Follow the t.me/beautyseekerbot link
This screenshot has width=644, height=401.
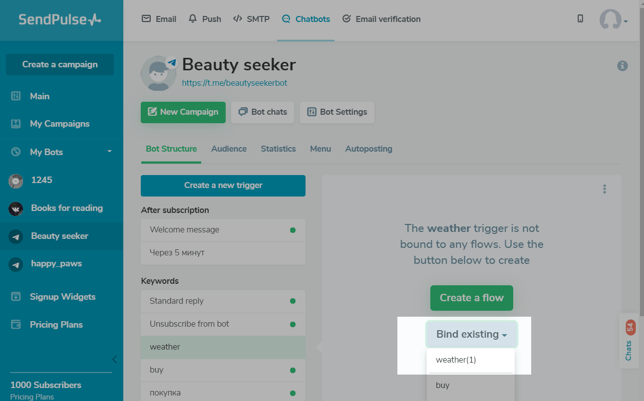click(235, 83)
